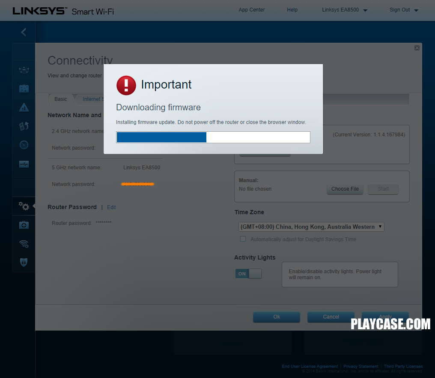Collapse the sidebar with the back arrow
This screenshot has width=435, height=378.
coord(24,32)
